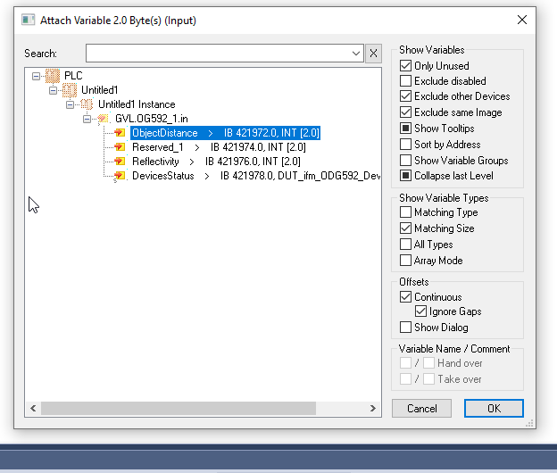Toggle the Continuous offsets checkbox

[405, 297]
